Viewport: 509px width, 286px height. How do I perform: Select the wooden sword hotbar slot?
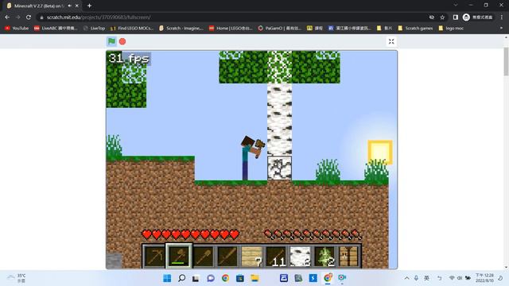(x=227, y=256)
